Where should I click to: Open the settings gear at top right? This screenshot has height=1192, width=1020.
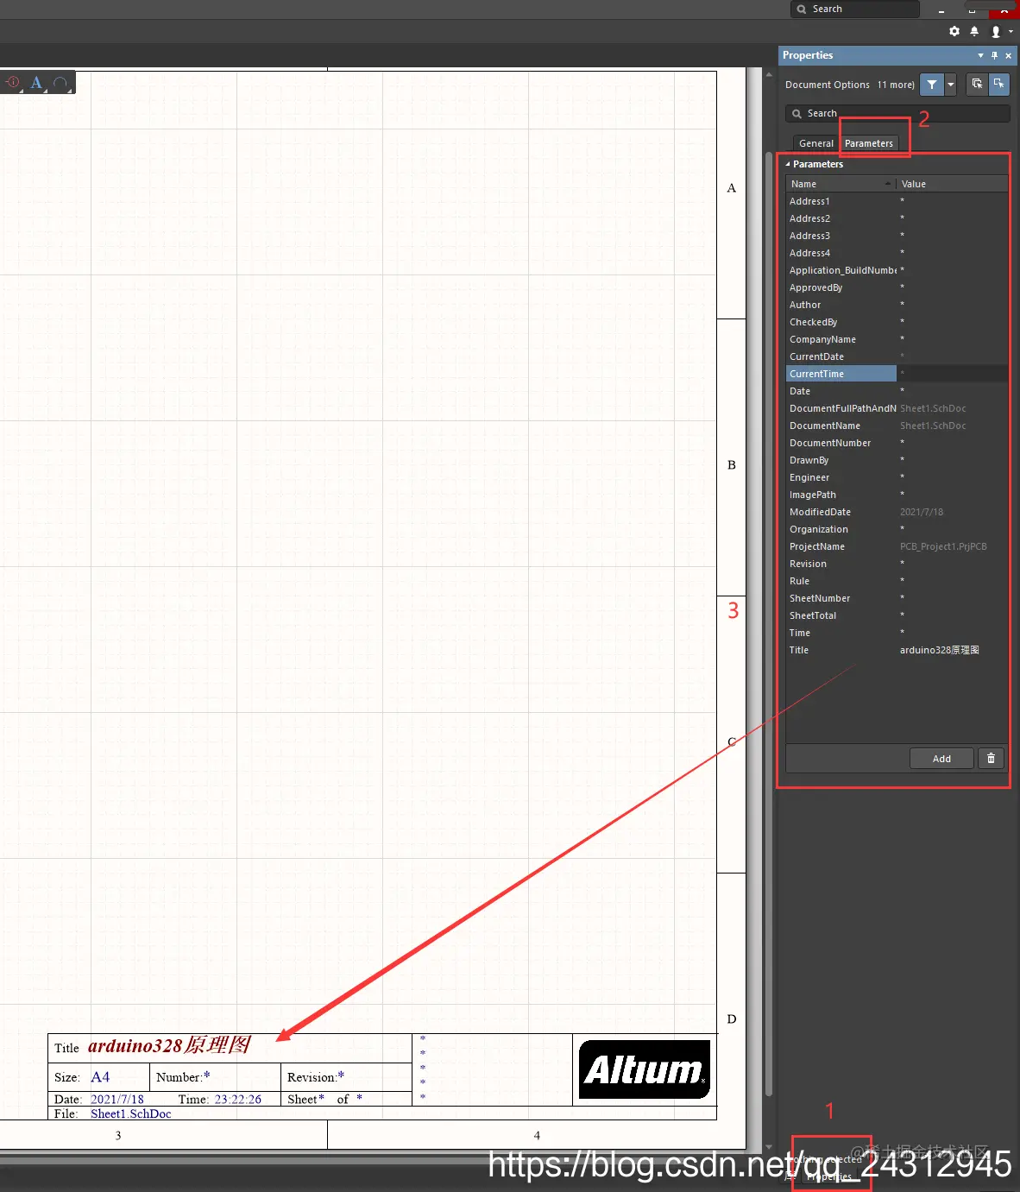point(954,31)
